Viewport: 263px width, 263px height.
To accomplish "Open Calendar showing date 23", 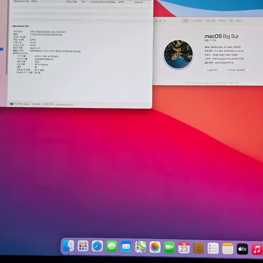I will [184, 248].
